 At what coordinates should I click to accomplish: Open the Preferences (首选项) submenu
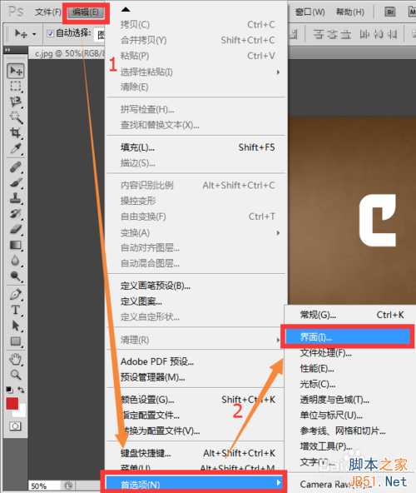click(x=194, y=484)
